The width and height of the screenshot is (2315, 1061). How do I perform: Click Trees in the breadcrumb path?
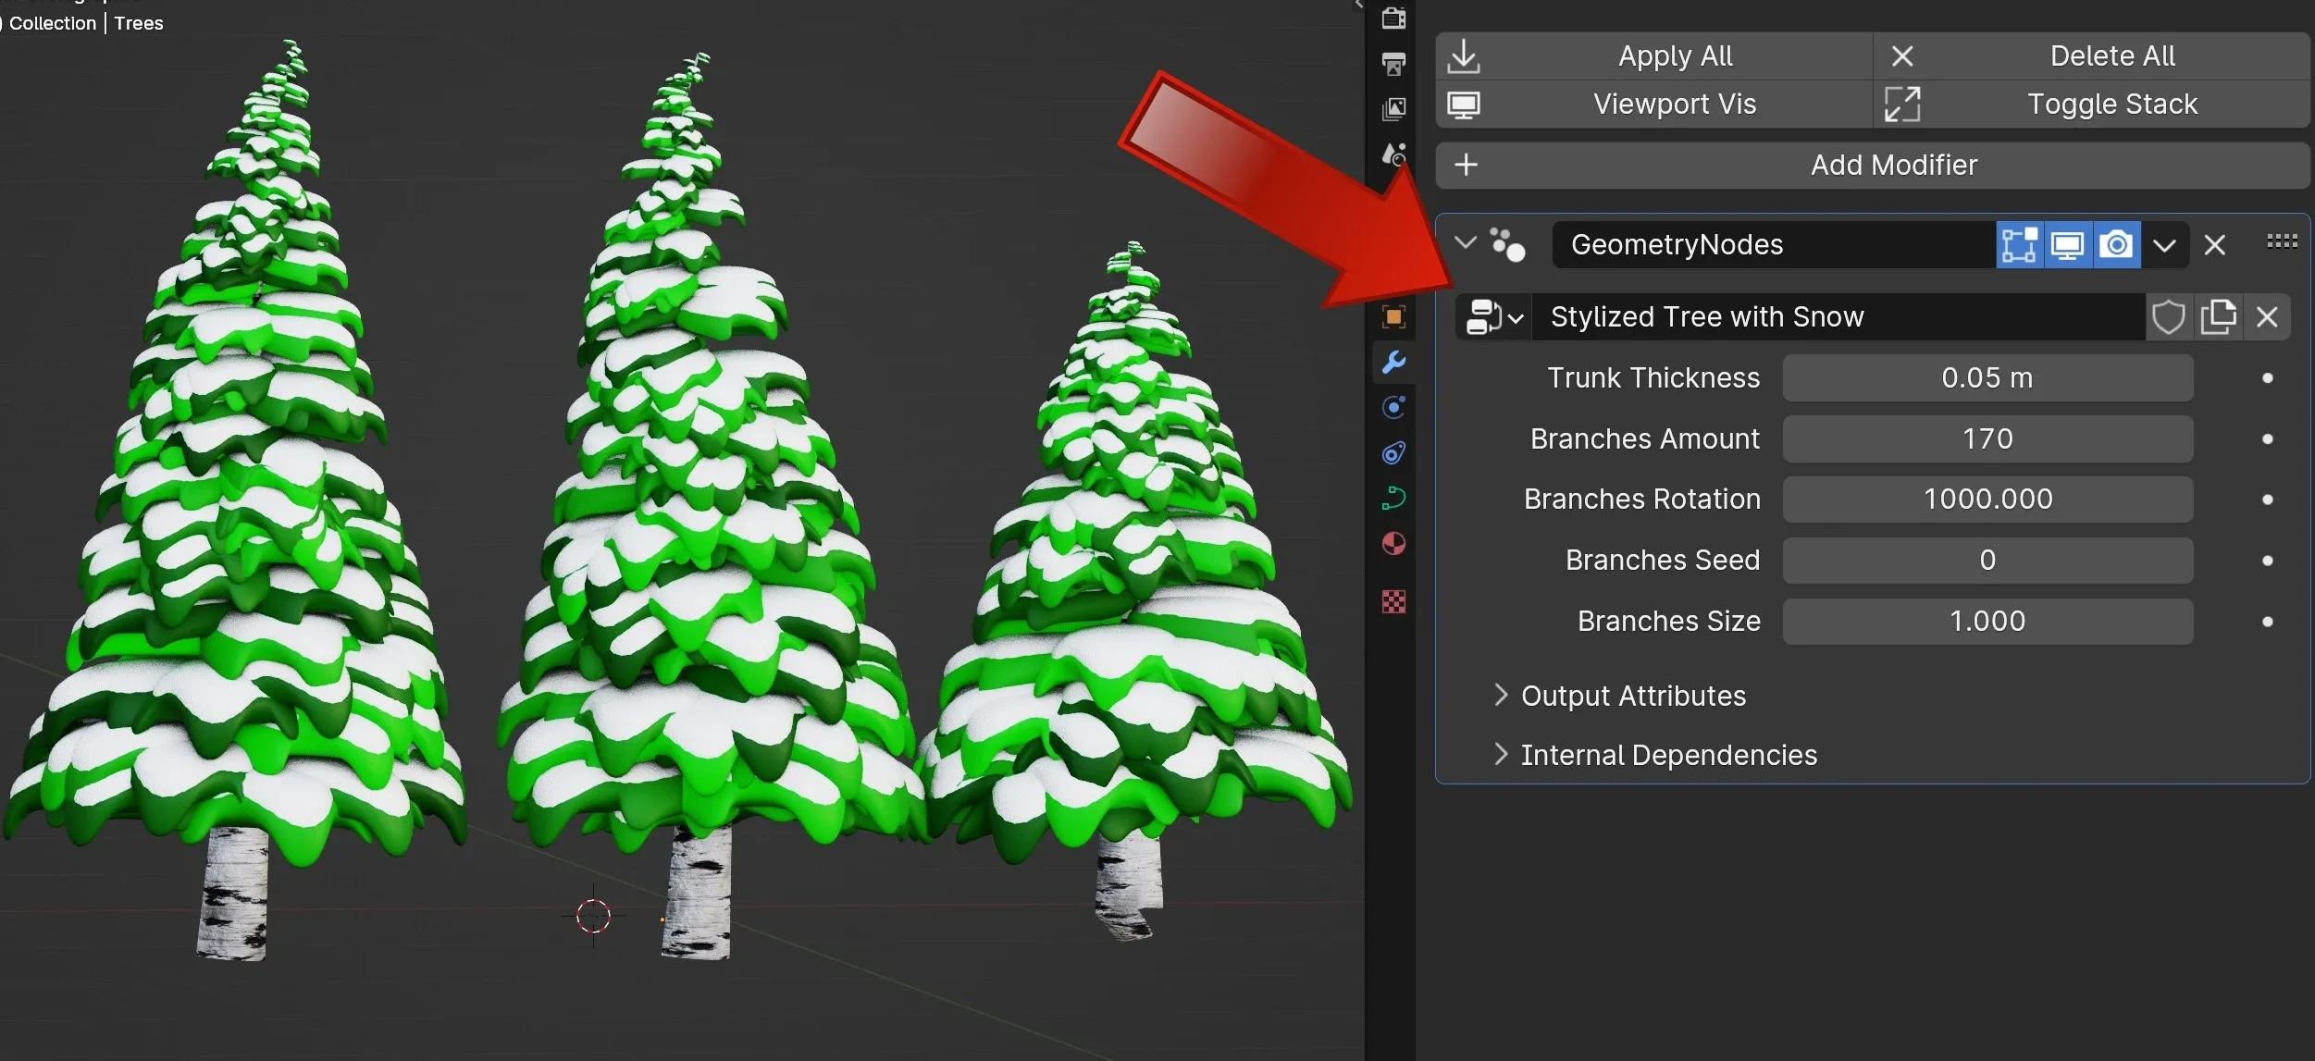point(138,23)
